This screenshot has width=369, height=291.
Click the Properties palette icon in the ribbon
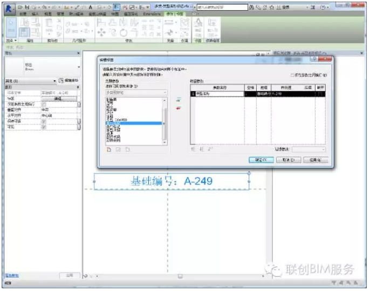[x=24, y=32]
